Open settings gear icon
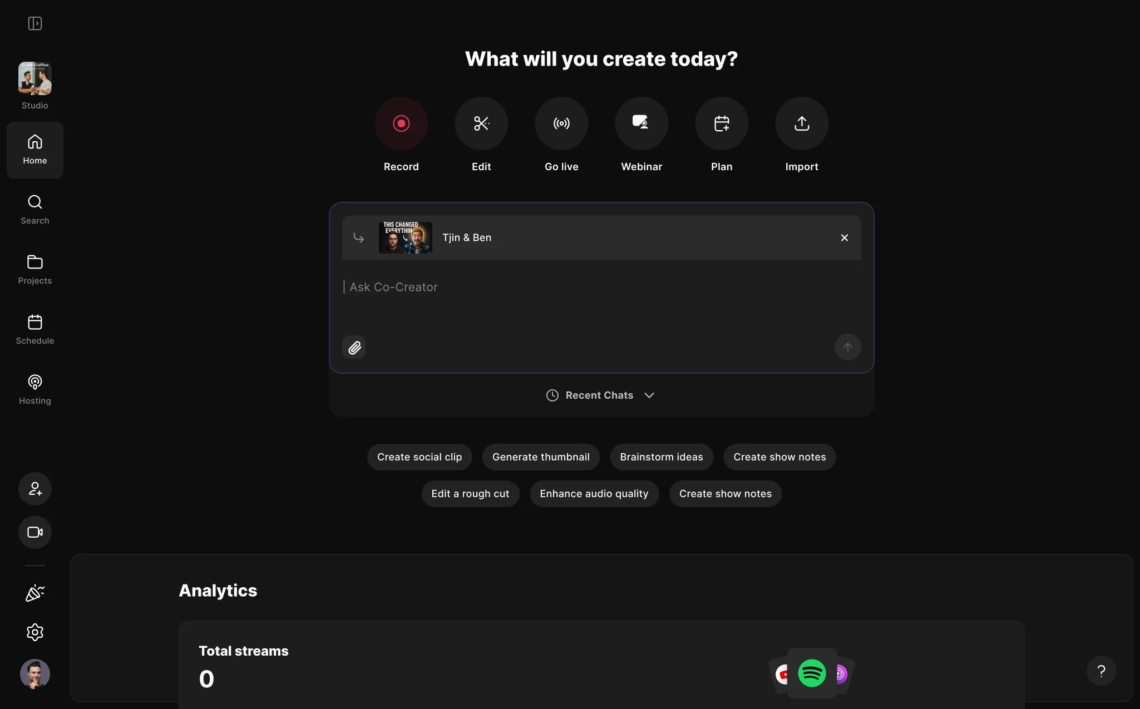 click(x=35, y=632)
